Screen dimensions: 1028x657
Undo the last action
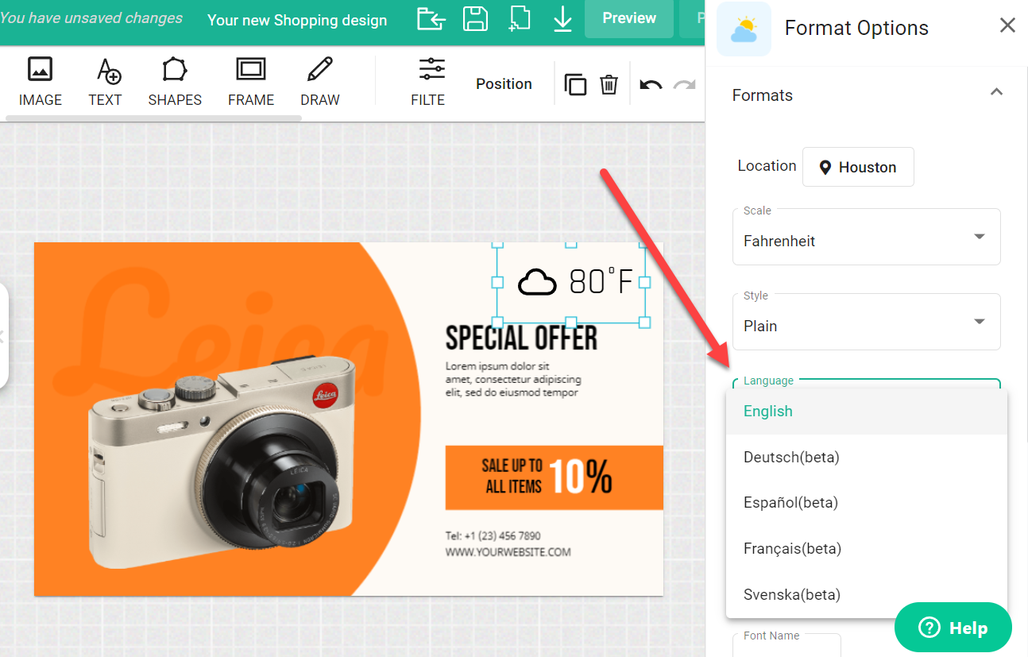click(651, 84)
